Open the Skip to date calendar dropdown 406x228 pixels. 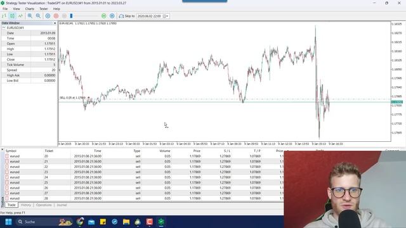pos(166,16)
